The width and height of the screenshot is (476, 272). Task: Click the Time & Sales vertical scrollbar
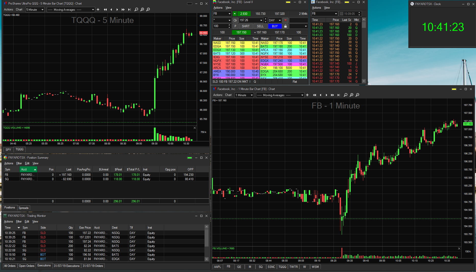[364, 51]
